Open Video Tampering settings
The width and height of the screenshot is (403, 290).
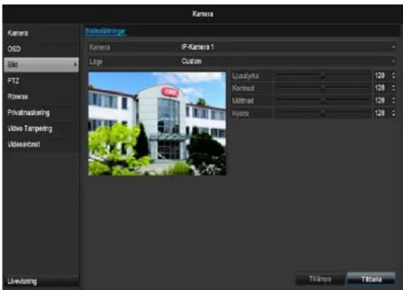click(41, 128)
